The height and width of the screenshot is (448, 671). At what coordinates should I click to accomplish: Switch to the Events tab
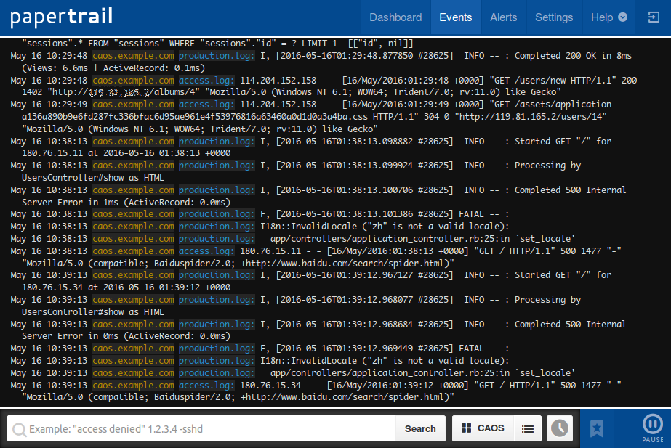(x=456, y=17)
